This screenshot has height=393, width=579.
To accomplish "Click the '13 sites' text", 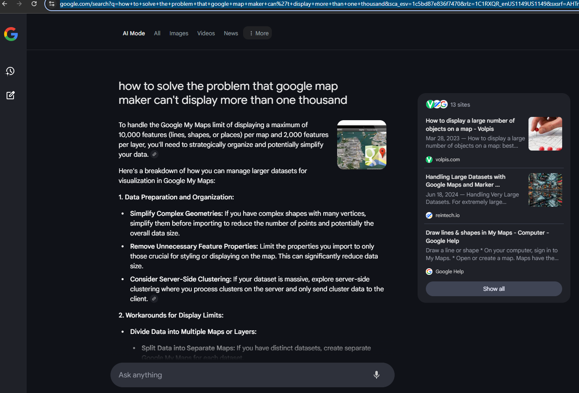I will click(x=460, y=105).
